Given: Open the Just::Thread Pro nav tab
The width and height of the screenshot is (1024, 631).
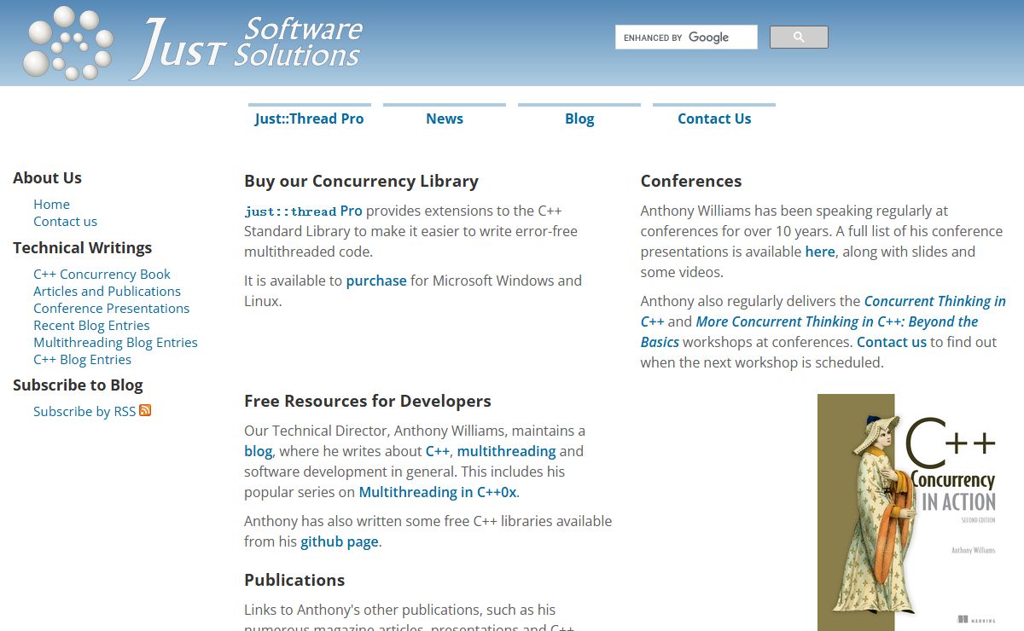Looking at the screenshot, I should click(x=309, y=119).
